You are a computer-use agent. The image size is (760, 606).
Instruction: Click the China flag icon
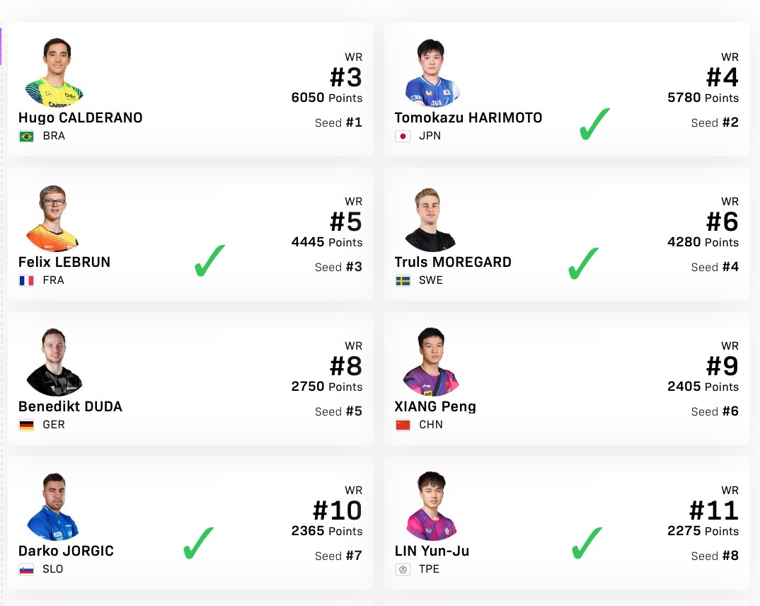point(403,425)
